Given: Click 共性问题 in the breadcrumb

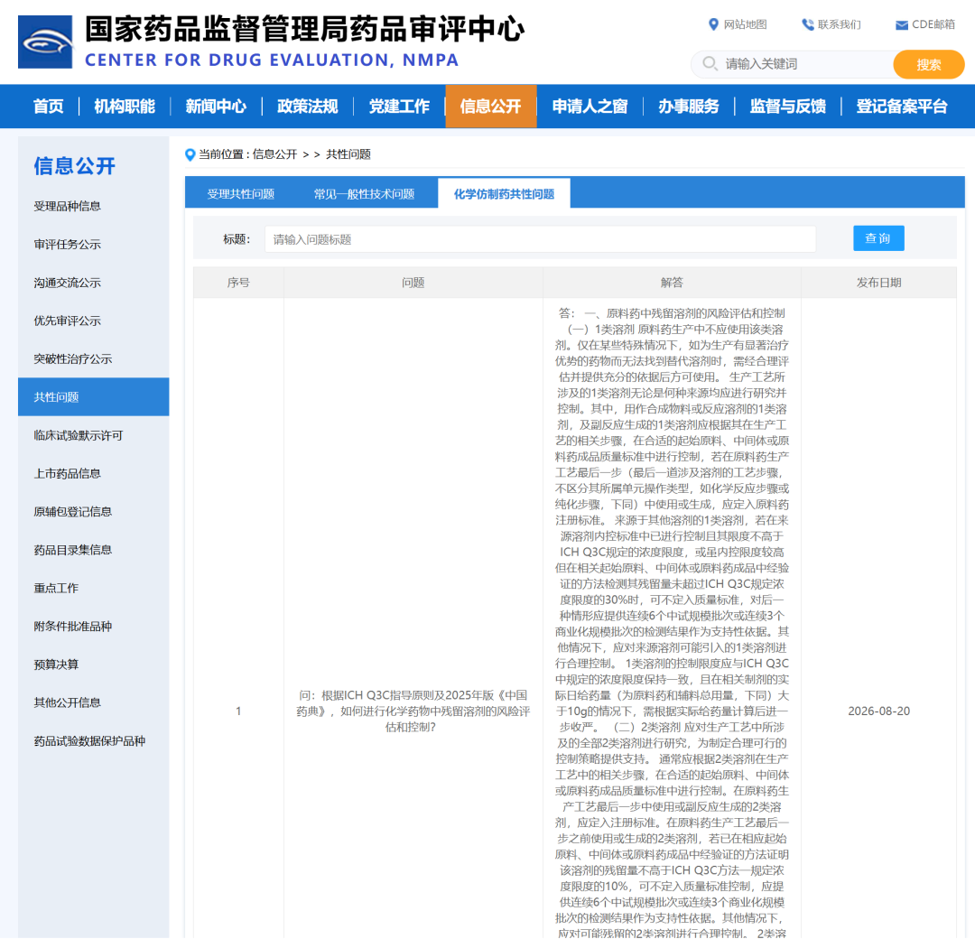Looking at the screenshot, I should click(348, 154).
